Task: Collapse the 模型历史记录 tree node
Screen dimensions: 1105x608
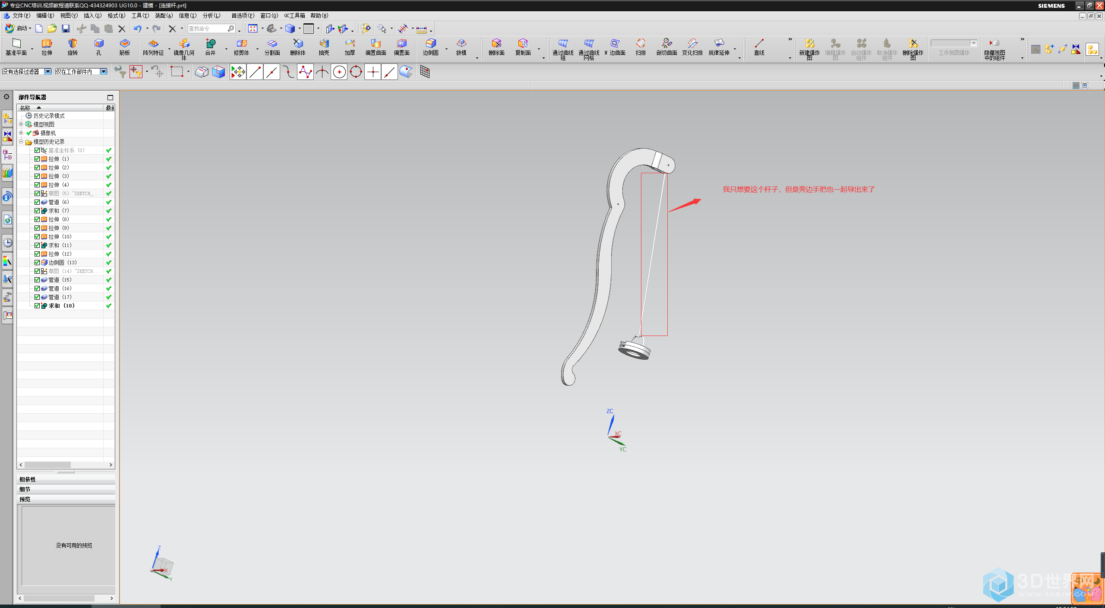Action: point(21,142)
